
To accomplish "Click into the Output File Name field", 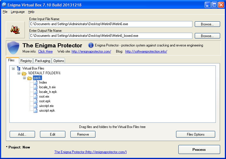I will (x=111, y=36).
